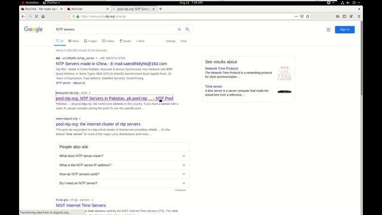The height and width of the screenshot is (215, 382).
Task: Open the volume indicator in top bar
Action: click(x=348, y=2)
